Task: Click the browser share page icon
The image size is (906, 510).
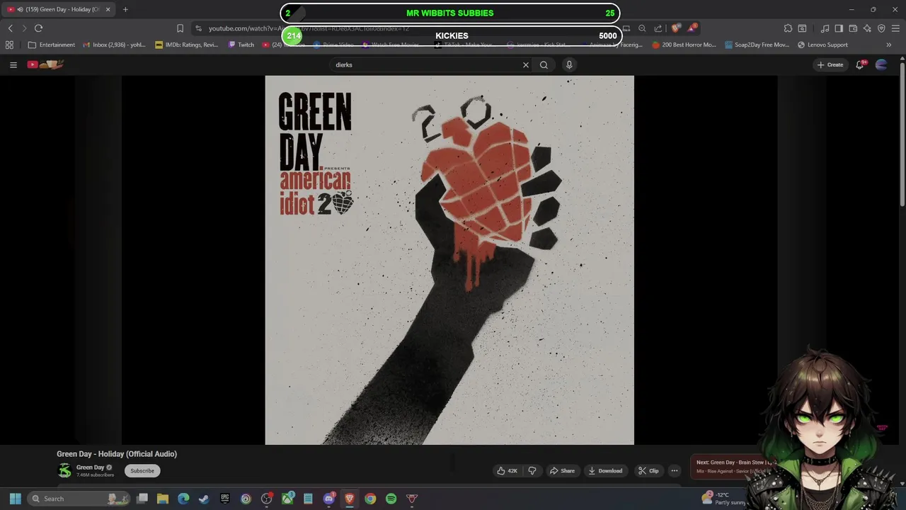Action: (658, 28)
